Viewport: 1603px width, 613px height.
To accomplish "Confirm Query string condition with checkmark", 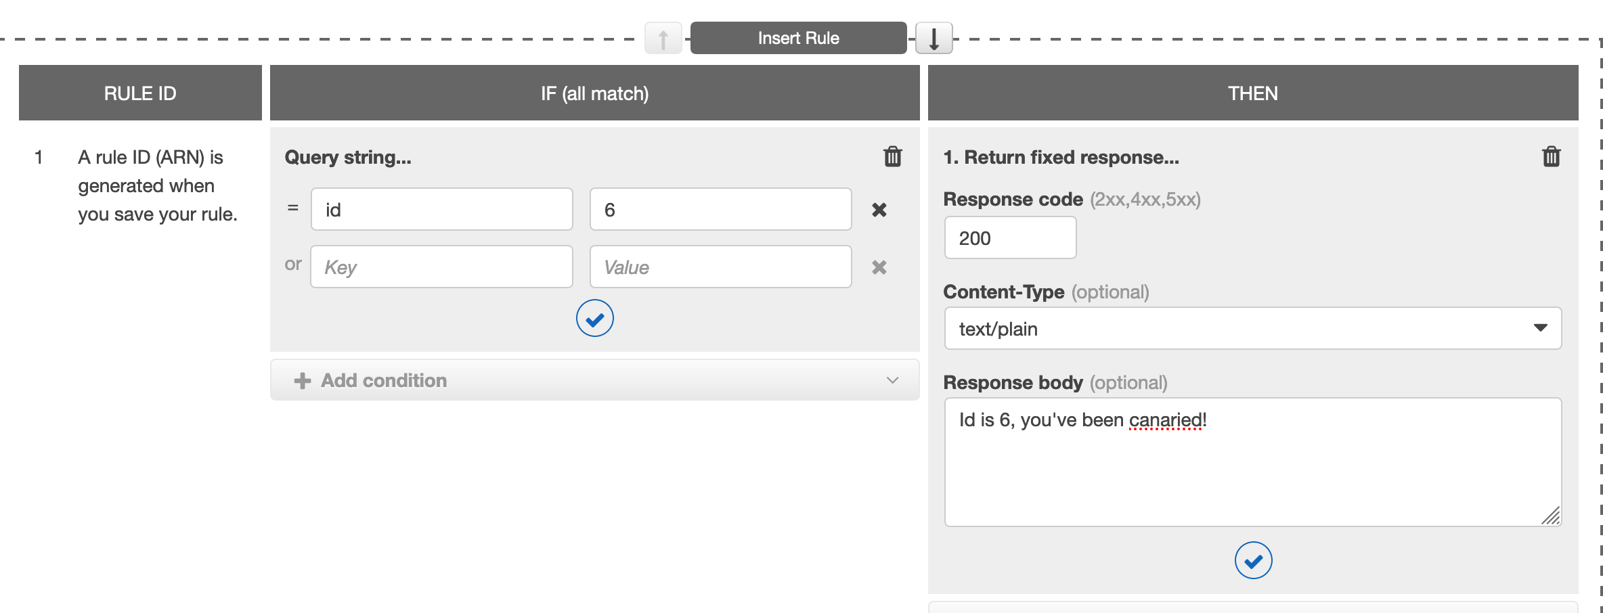I will (x=594, y=318).
